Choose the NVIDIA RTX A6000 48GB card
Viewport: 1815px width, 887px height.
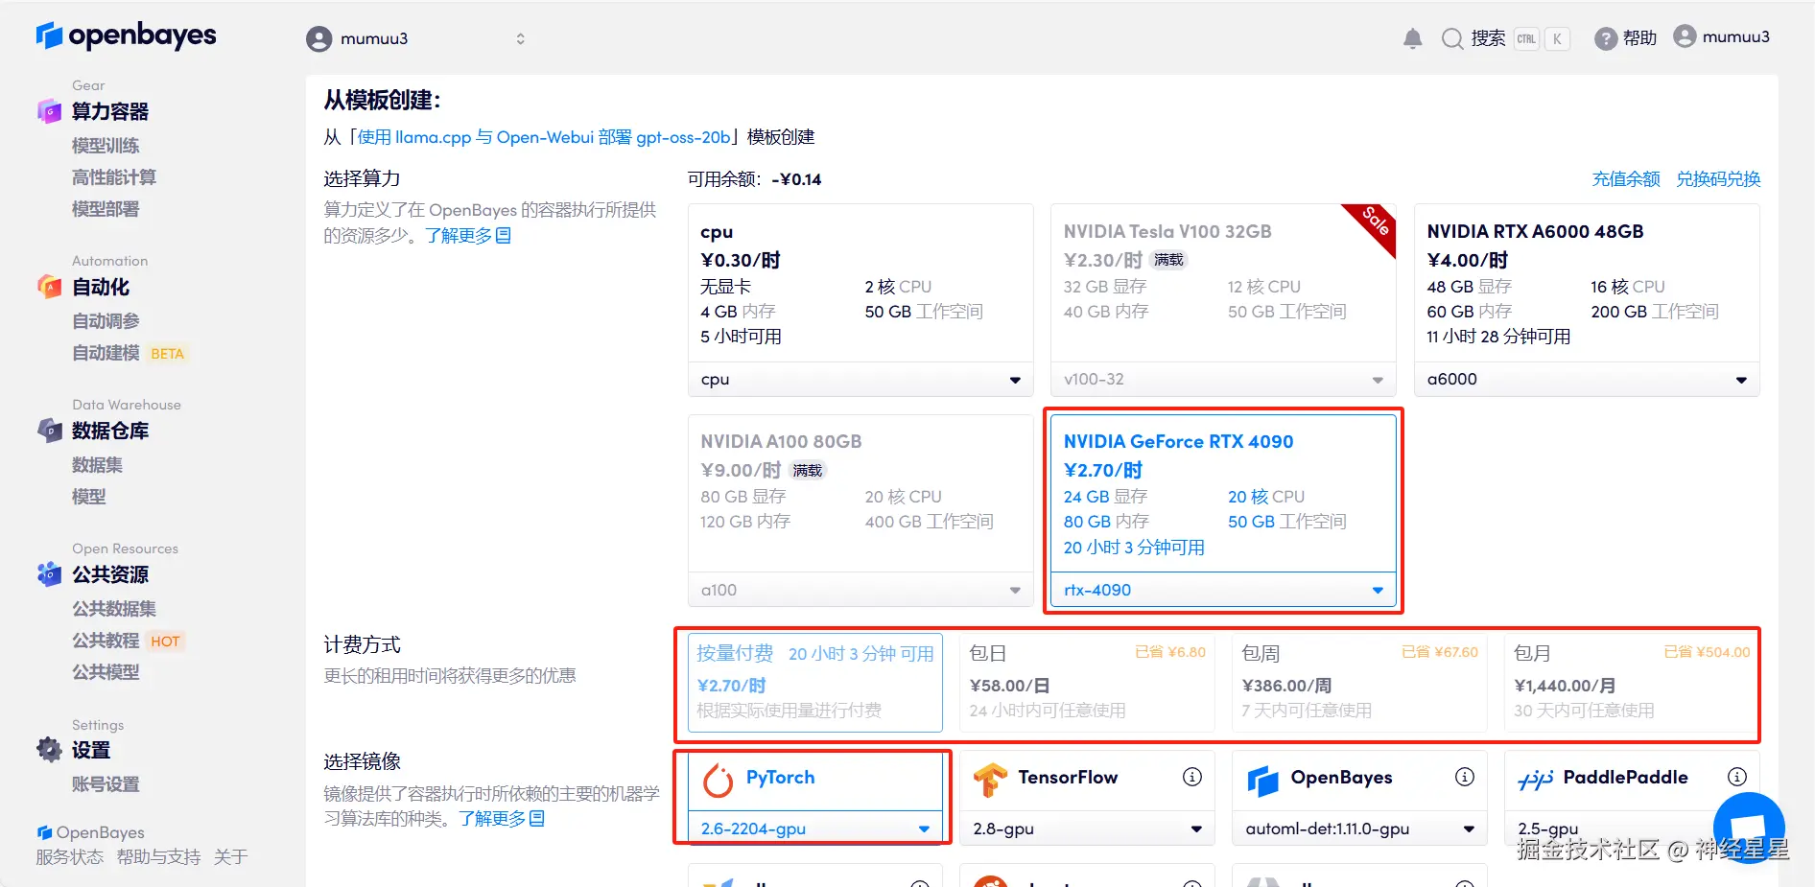[1587, 283]
